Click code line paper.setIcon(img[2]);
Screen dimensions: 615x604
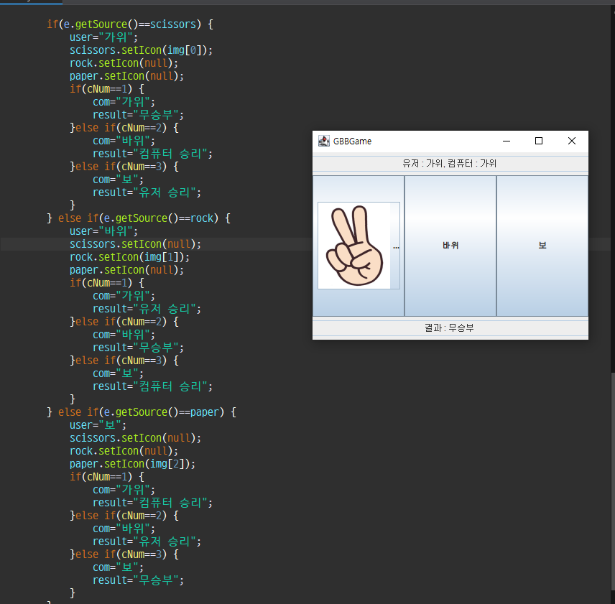132,464
